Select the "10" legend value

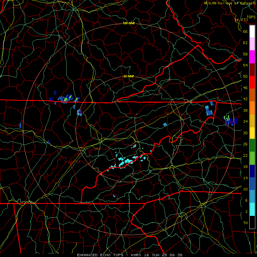coord(245,189)
